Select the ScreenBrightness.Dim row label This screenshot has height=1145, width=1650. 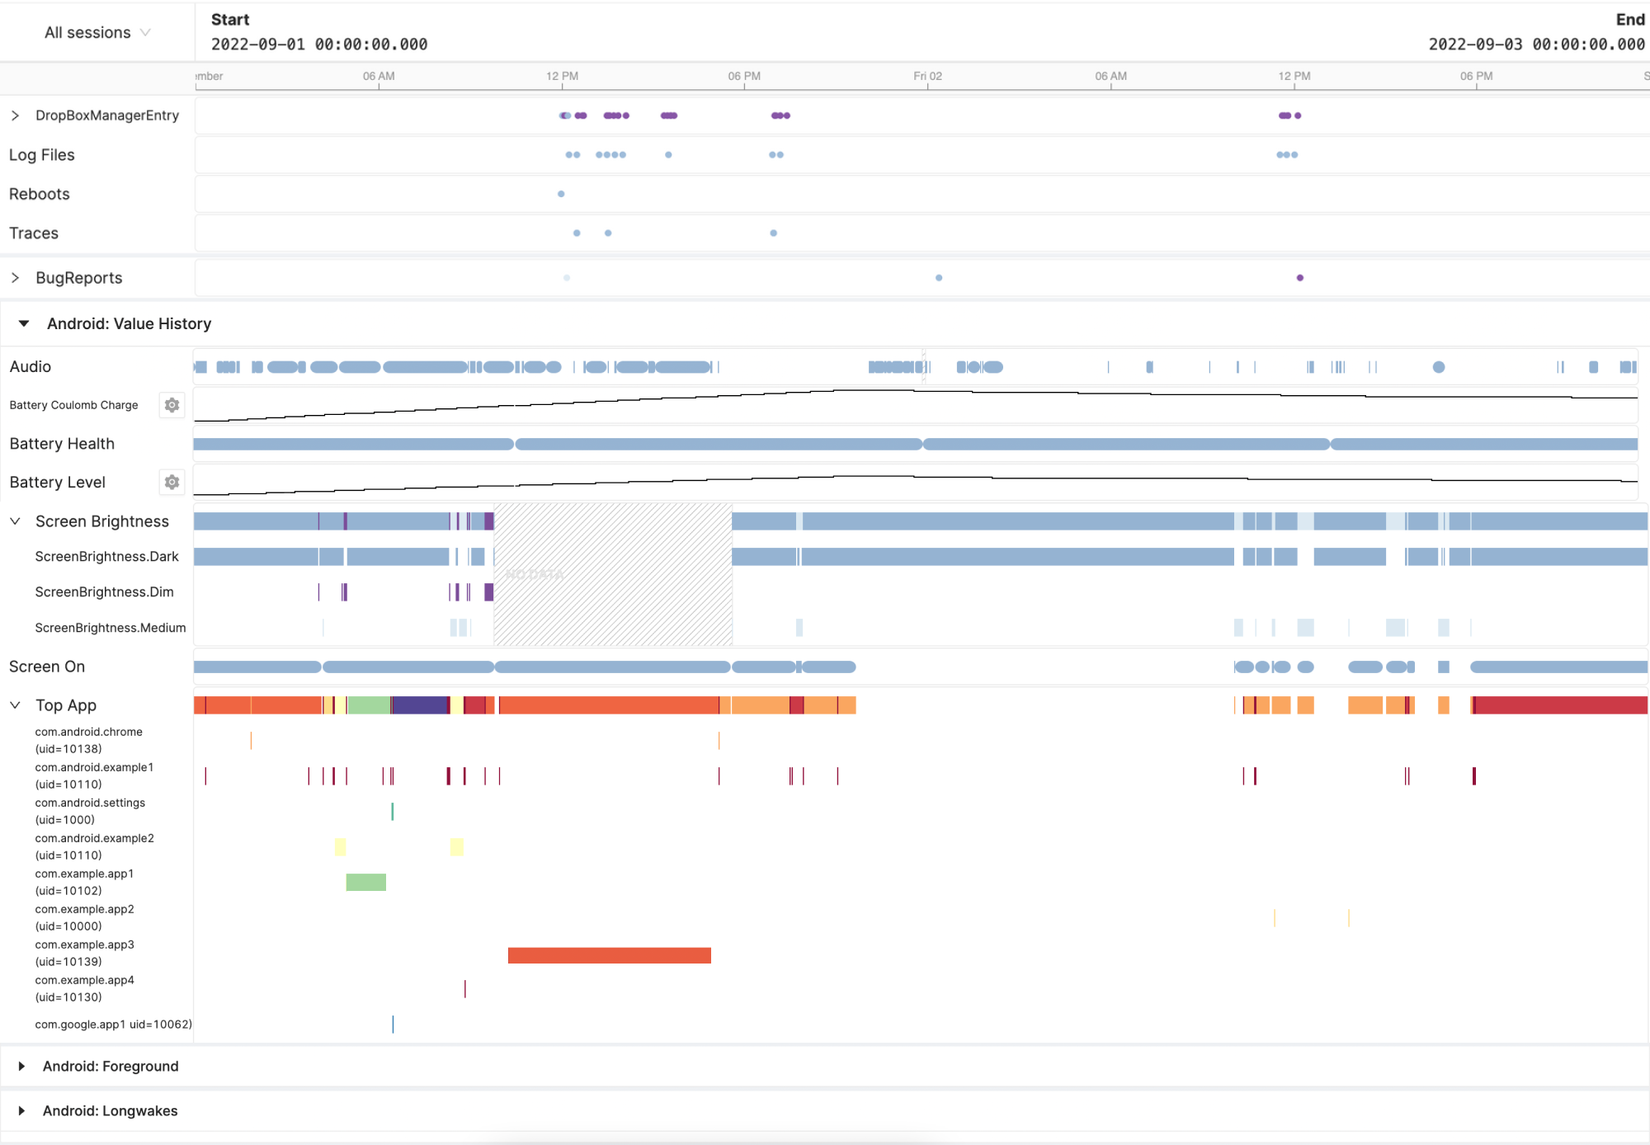coord(104,591)
